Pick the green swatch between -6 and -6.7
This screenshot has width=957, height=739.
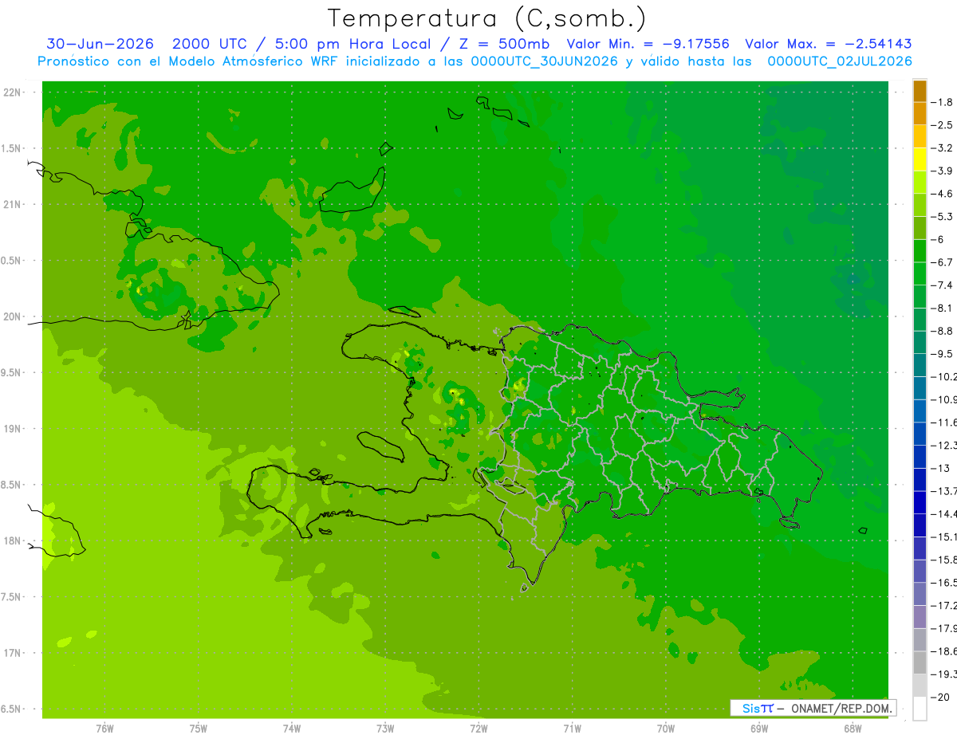(920, 251)
